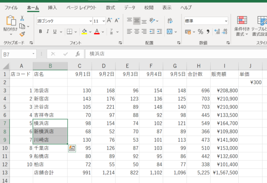The image size is (267, 183).
Task: Align cell content to middle
Action: [x=137, y=21]
